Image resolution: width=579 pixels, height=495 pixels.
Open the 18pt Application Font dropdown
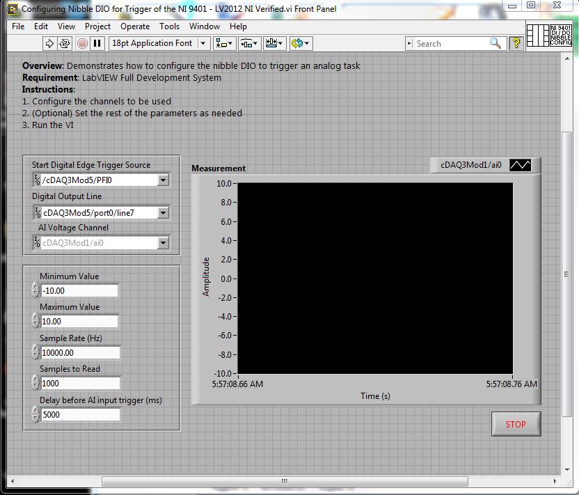click(159, 43)
